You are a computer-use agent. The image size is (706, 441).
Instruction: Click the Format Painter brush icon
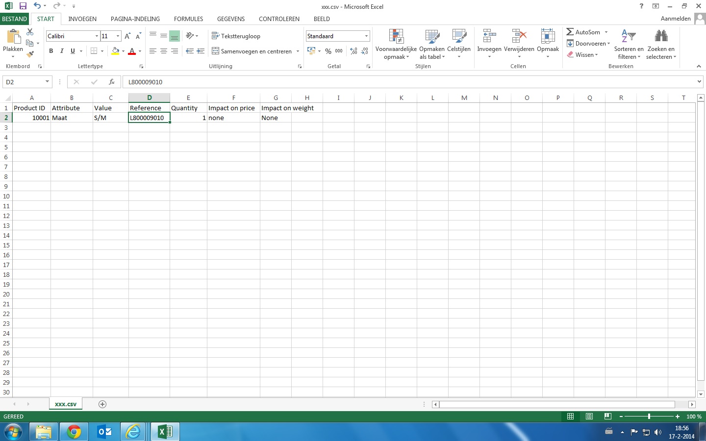click(30, 54)
